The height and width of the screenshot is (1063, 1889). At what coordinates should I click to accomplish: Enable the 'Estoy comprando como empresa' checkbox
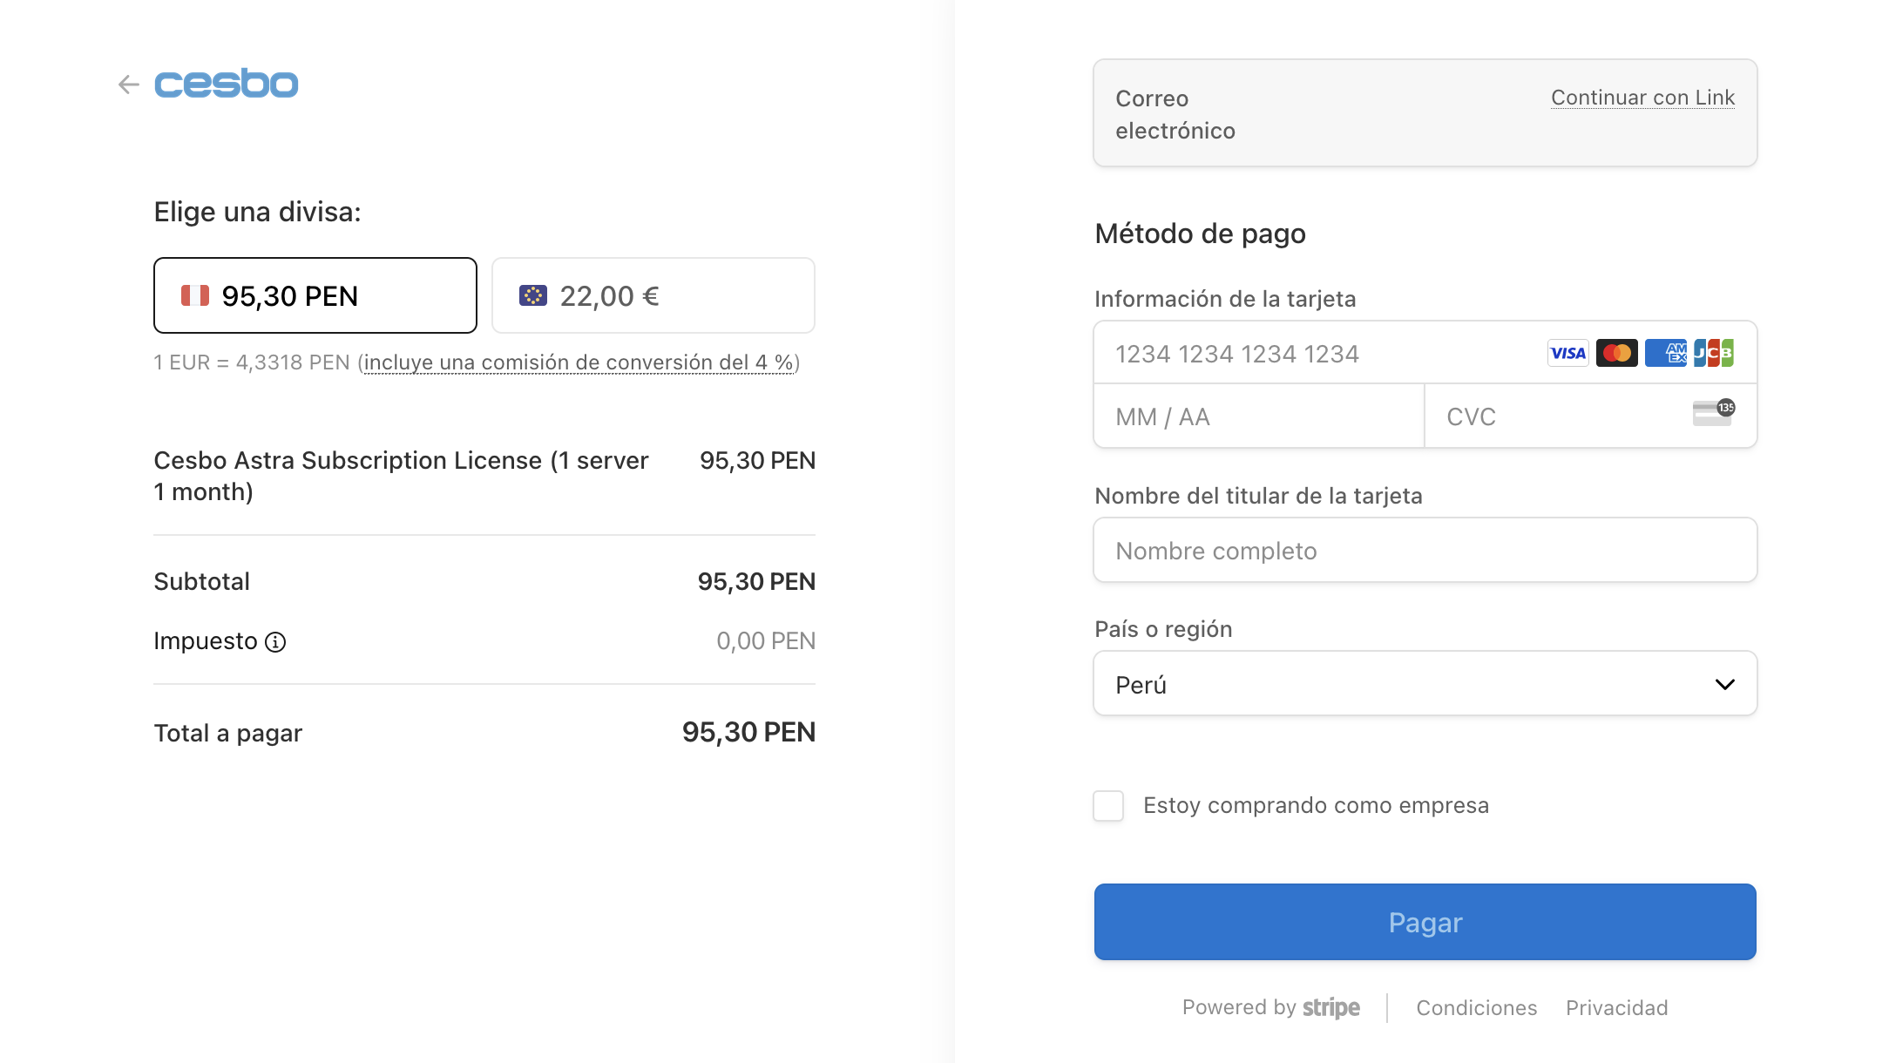pyautogui.click(x=1107, y=806)
